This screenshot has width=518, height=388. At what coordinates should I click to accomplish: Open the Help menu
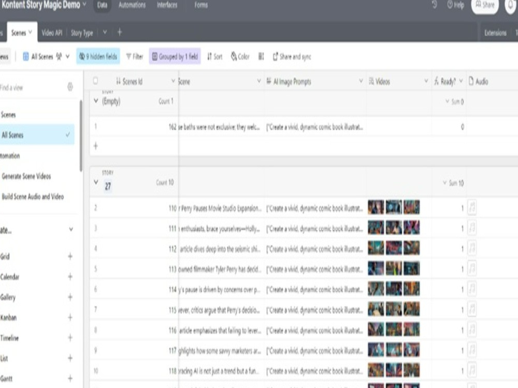pos(455,5)
